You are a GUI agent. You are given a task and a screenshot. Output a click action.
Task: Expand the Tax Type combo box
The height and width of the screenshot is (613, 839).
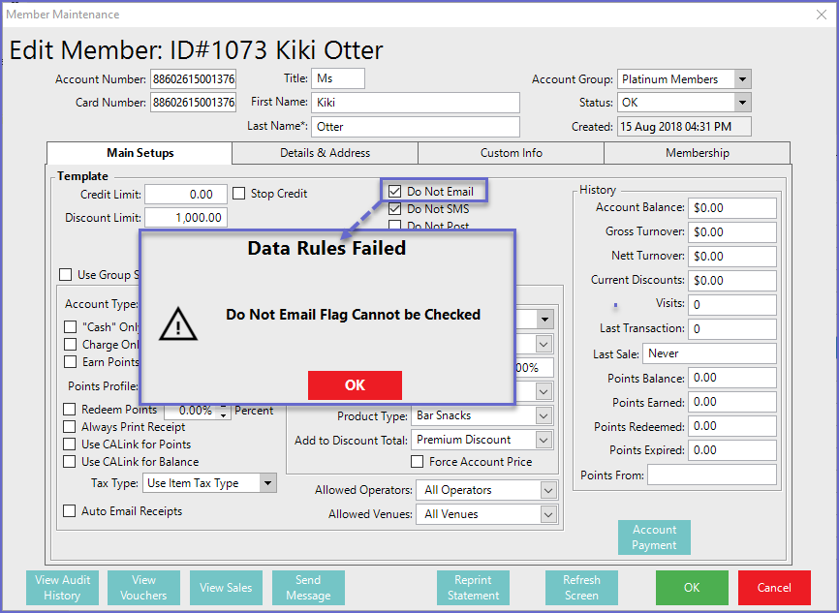tap(267, 483)
